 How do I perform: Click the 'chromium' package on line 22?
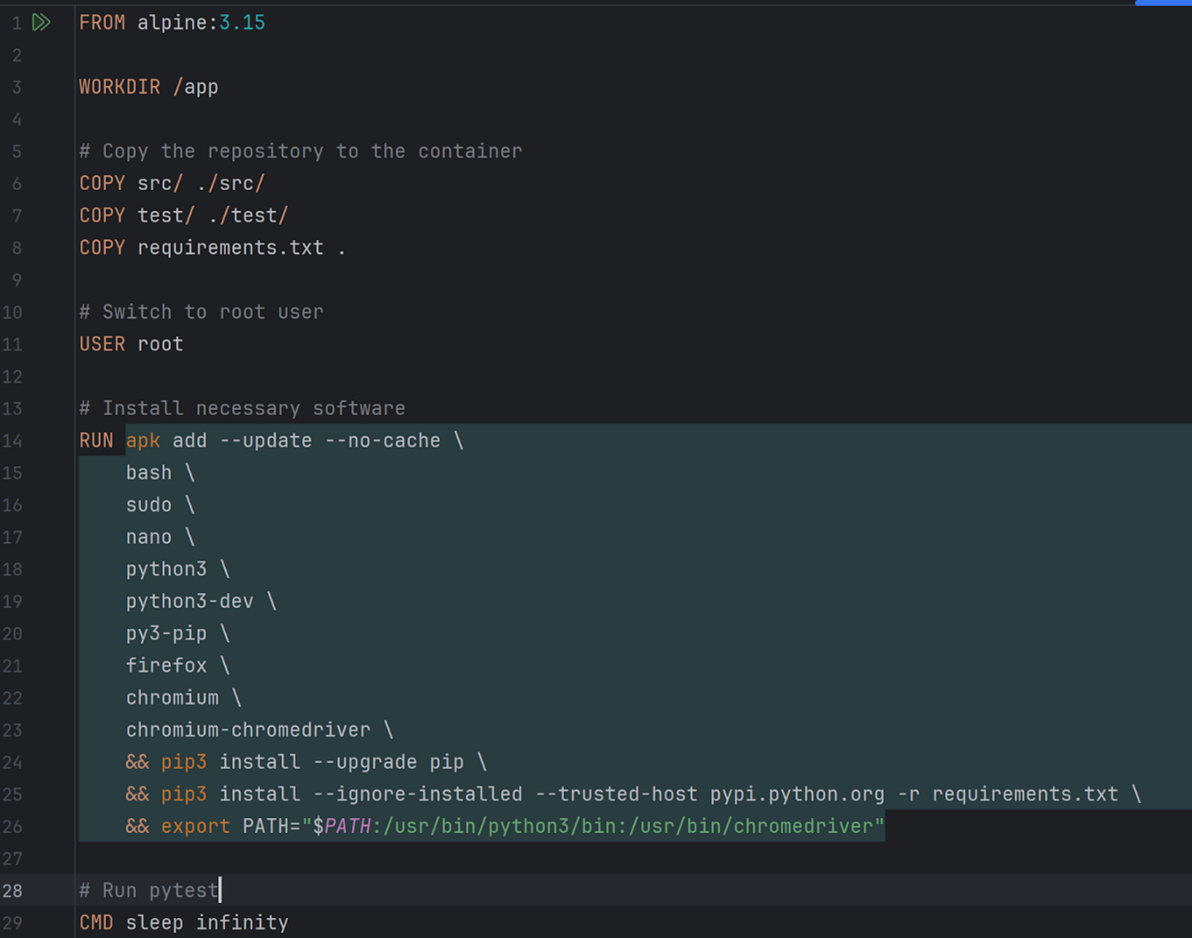[172, 698]
